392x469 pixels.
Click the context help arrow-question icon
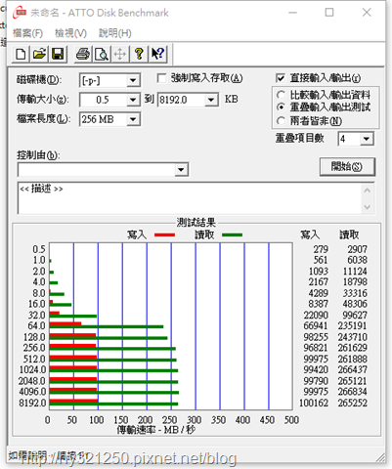point(158,54)
